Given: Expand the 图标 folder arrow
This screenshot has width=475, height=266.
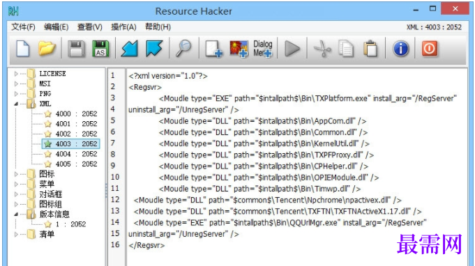Looking at the screenshot, I should pyautogui.click(x=16, y=174).
